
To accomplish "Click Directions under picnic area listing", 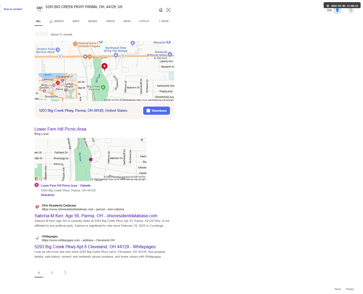I will point(48,195).
